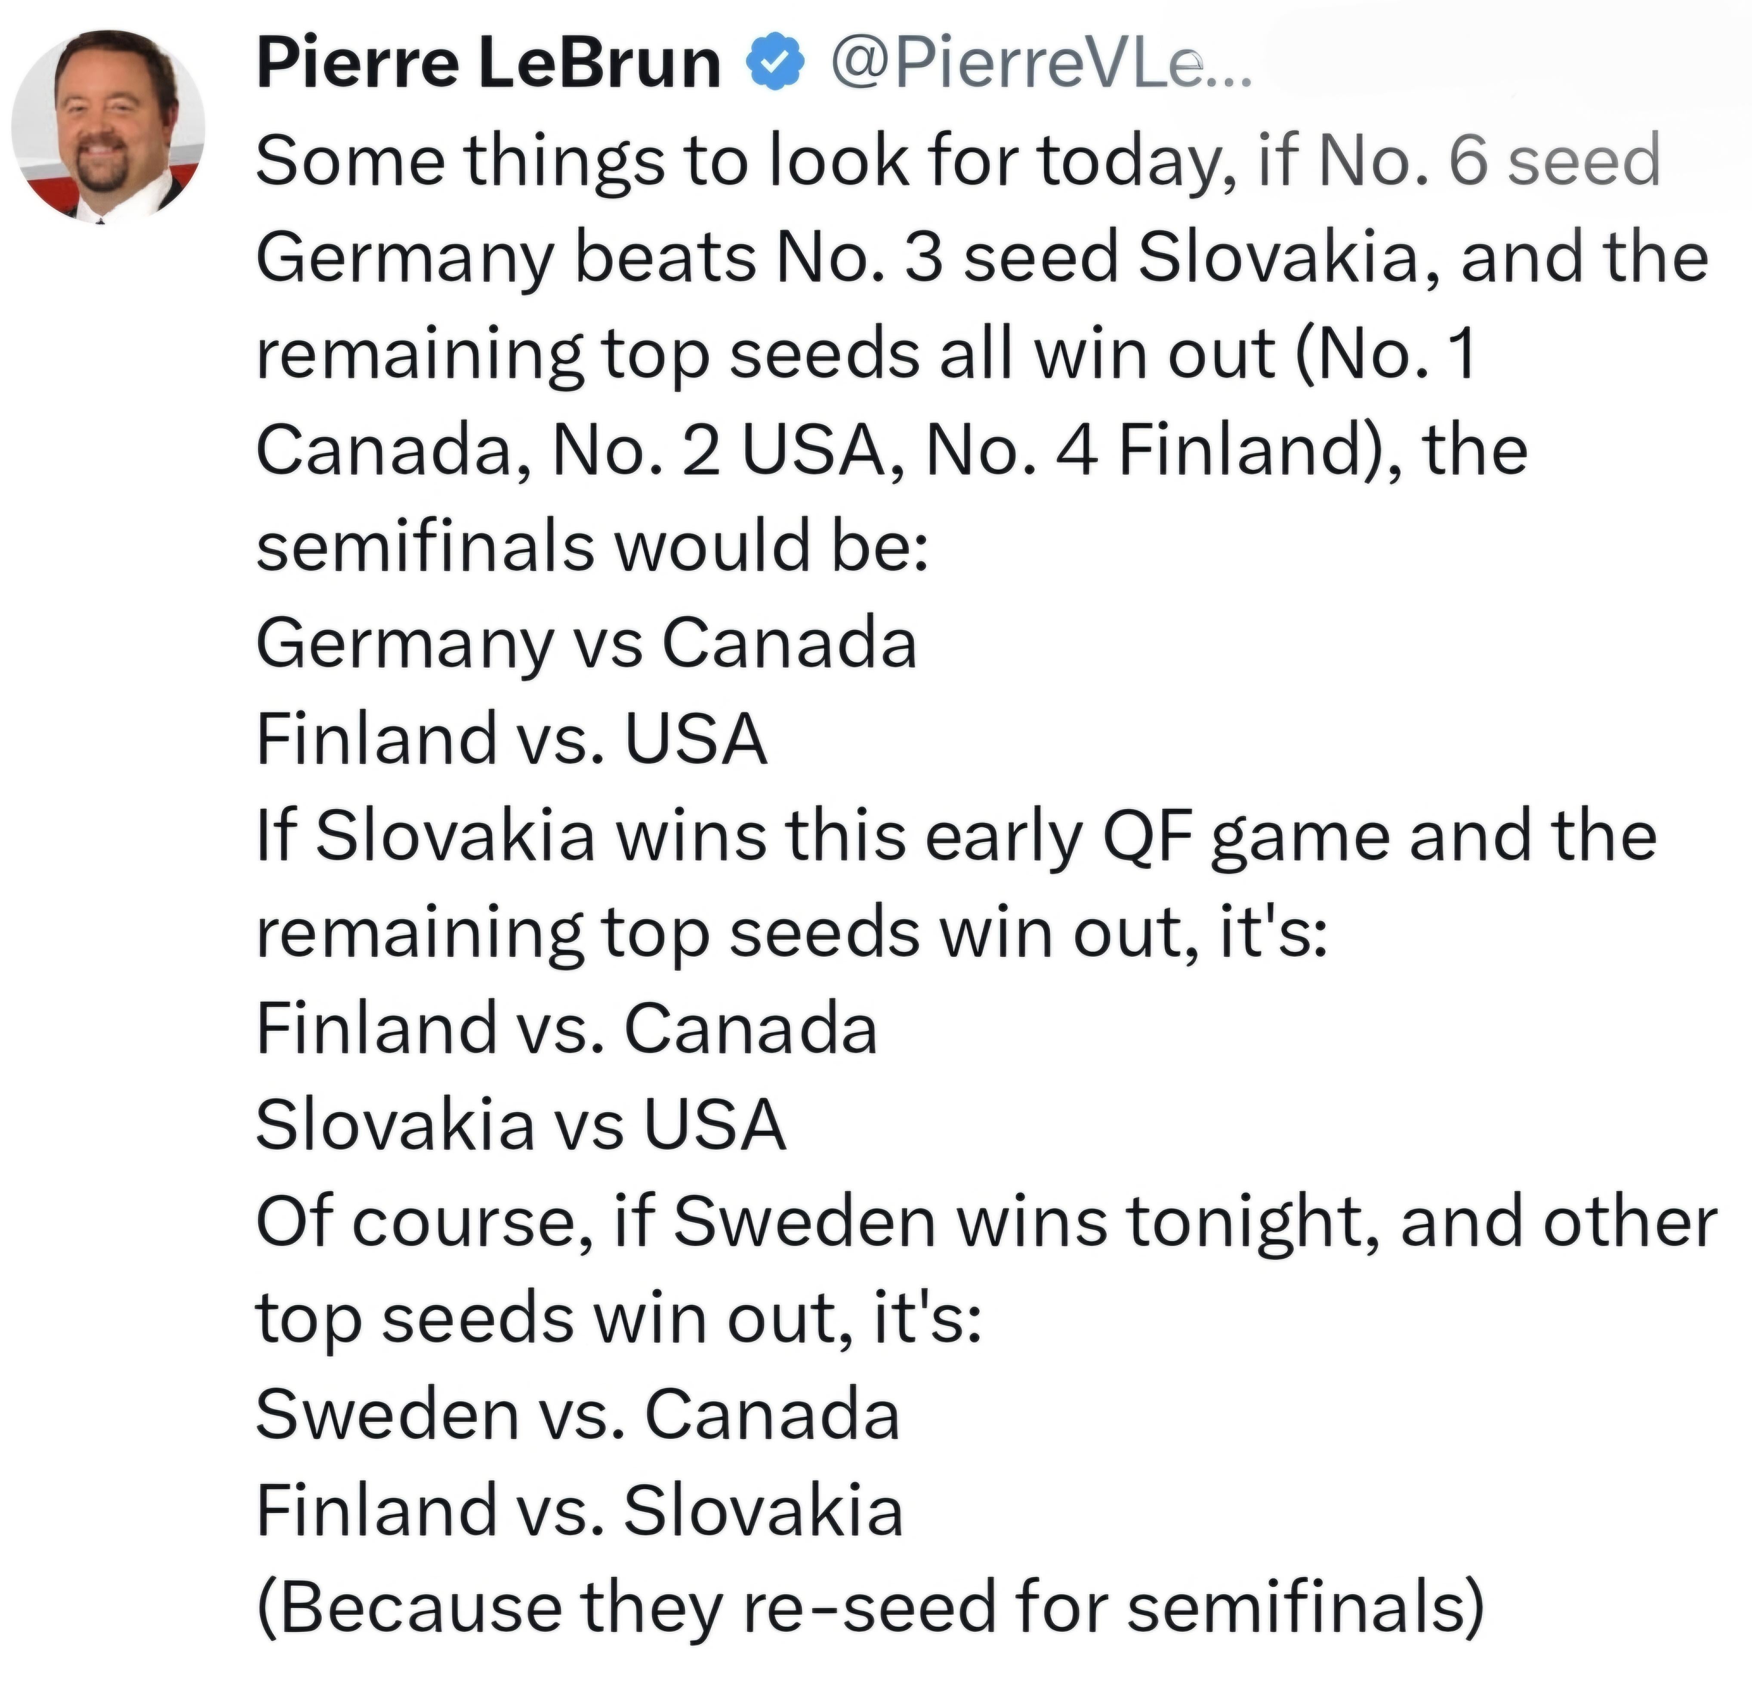This screenshot has width=1752, height=1682.
Task: Click the 'Canada, No. 2 USA, No. 4 Finland' line
Action: [890, 450]
